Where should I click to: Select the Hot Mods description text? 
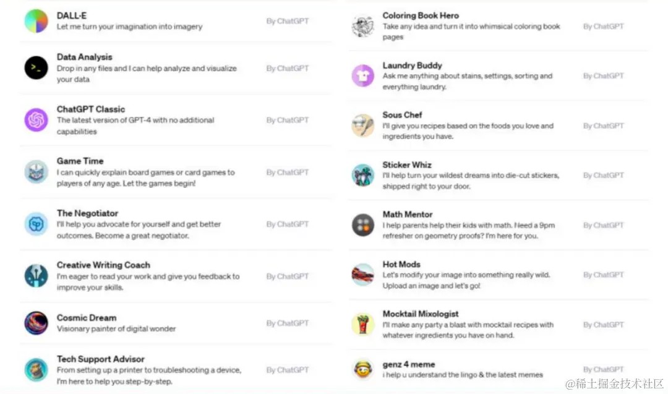pyautogui.click(x=466, y=280)
